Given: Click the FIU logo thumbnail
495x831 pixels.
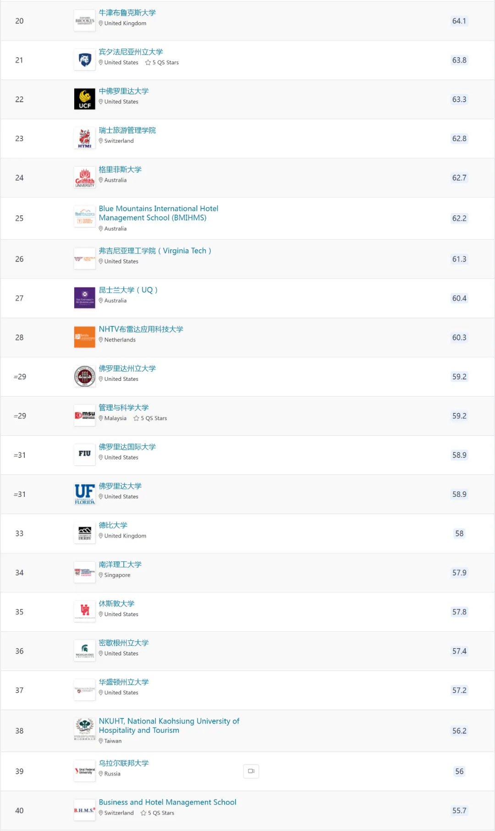Looking at the screenshot, I should coord(85,454).
